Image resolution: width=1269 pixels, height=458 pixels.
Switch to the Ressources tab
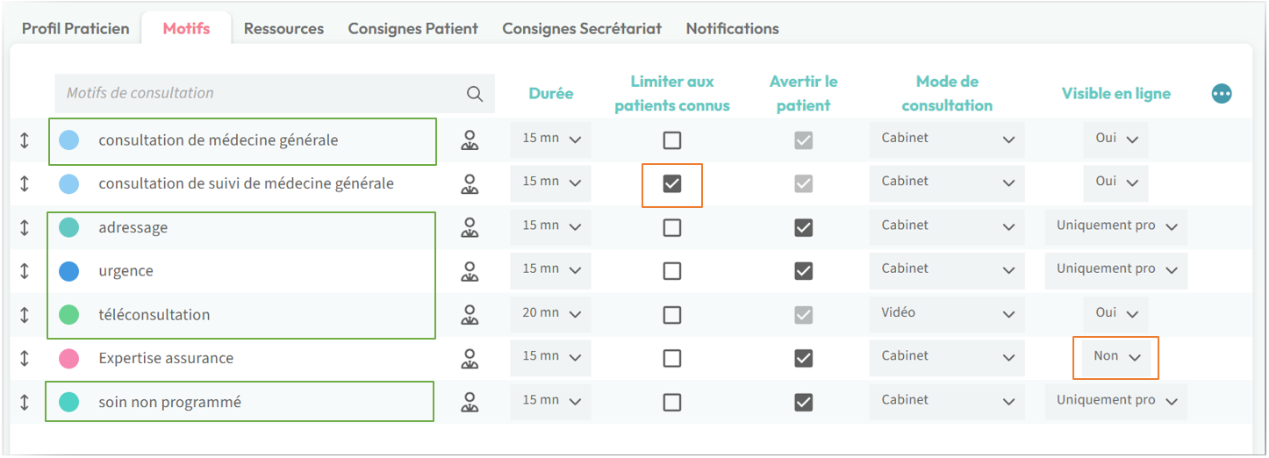(283, 29)
